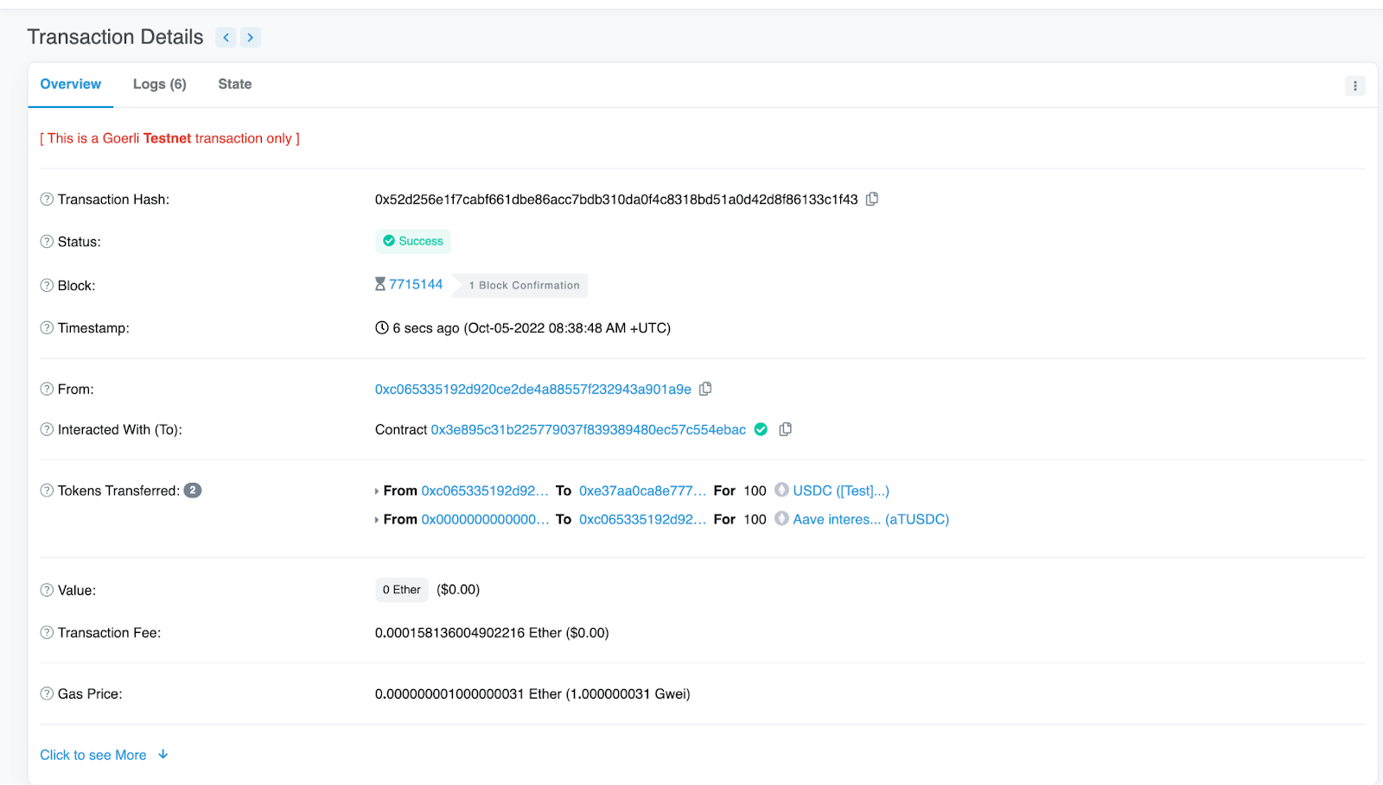Viewport: 1383px width, 785px height.
Task: Open the From address 0xc065335192d920ce... link
Action: (533, 389)
